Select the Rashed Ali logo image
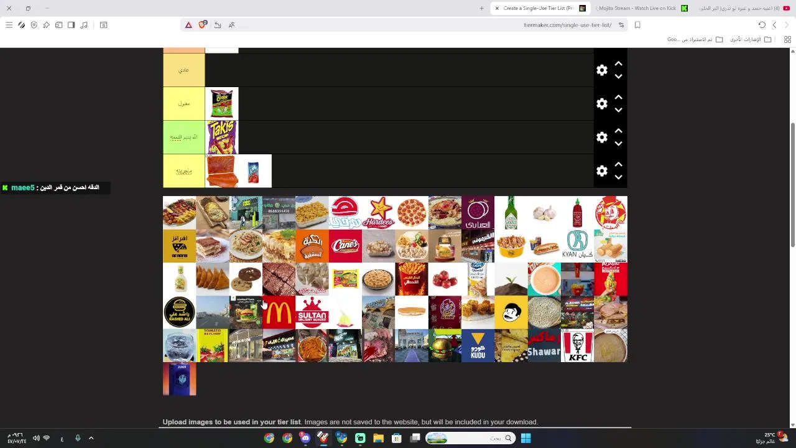Viewport: 796px width, 448px height. 179,312
